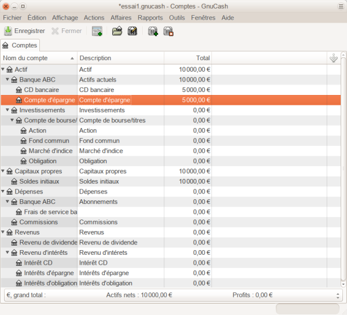The image size is (347, 315).
Task: Collapse the Revenu d'intérêts branch
Action: [8, 252]
